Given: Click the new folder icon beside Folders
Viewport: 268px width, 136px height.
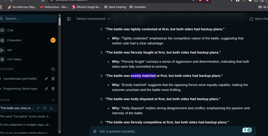Looking at the screenshot, I should pos(53,69).
